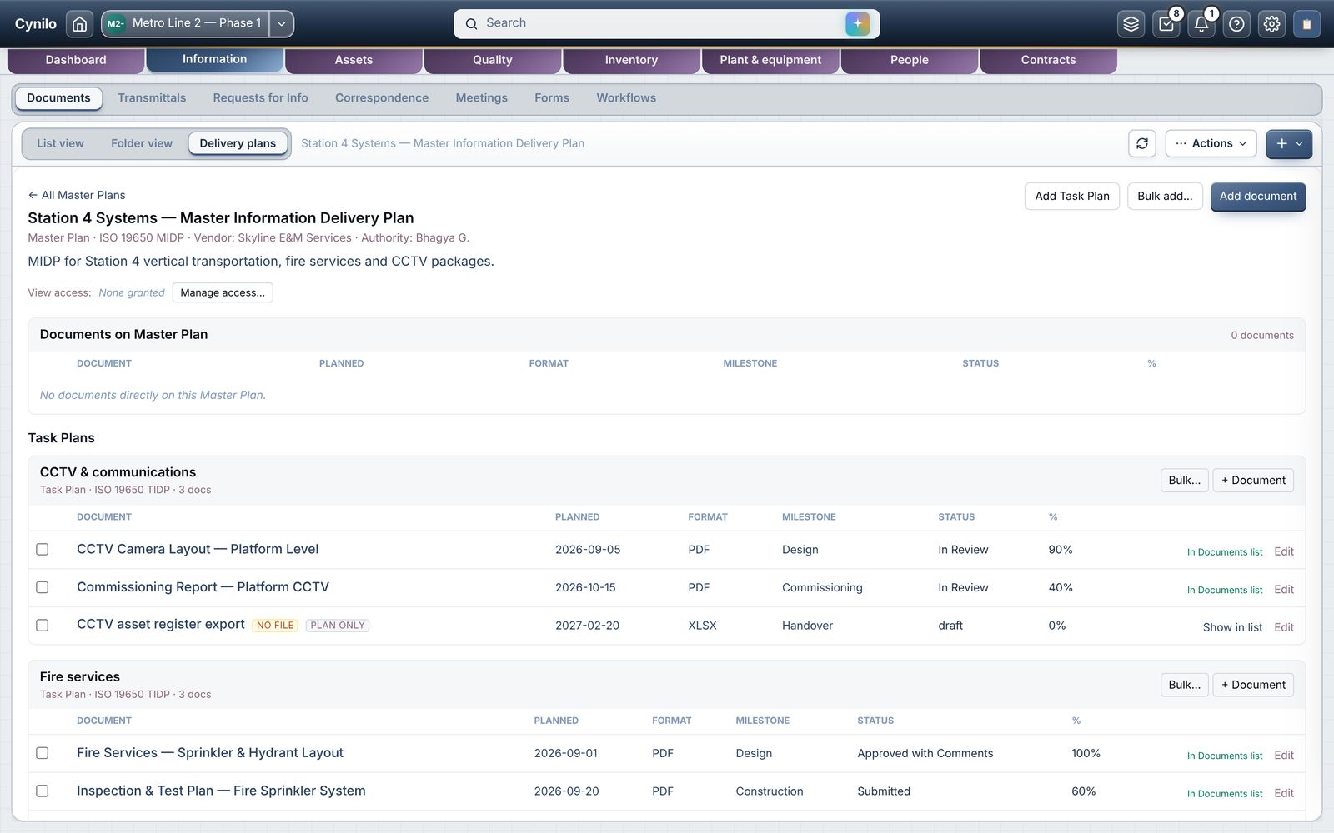The width and height of the screenshot is (1334, 833).
Task: Switch to the Transmittals subtab
Action: [x=152, y=98]
